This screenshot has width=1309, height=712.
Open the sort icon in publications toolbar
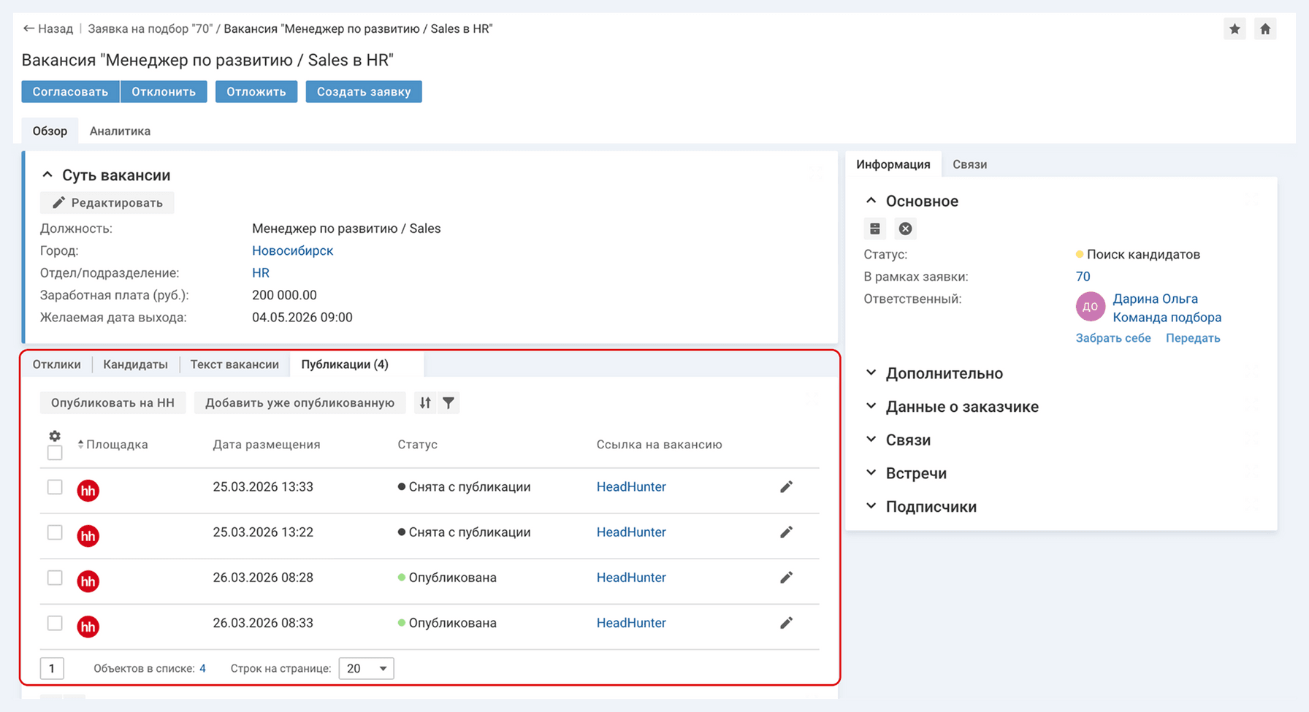pos(425,403)
